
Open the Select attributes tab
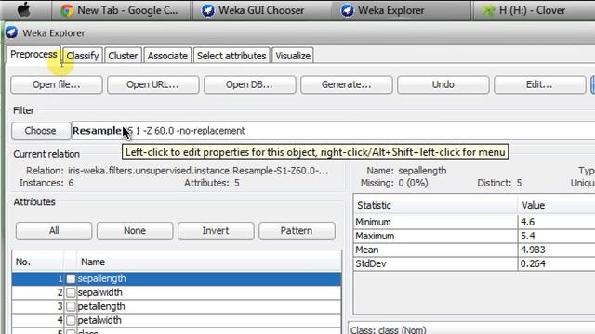click(x=231, y=56)
